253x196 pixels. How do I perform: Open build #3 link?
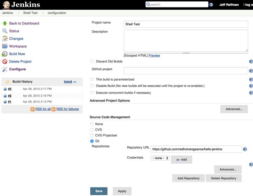10,89
